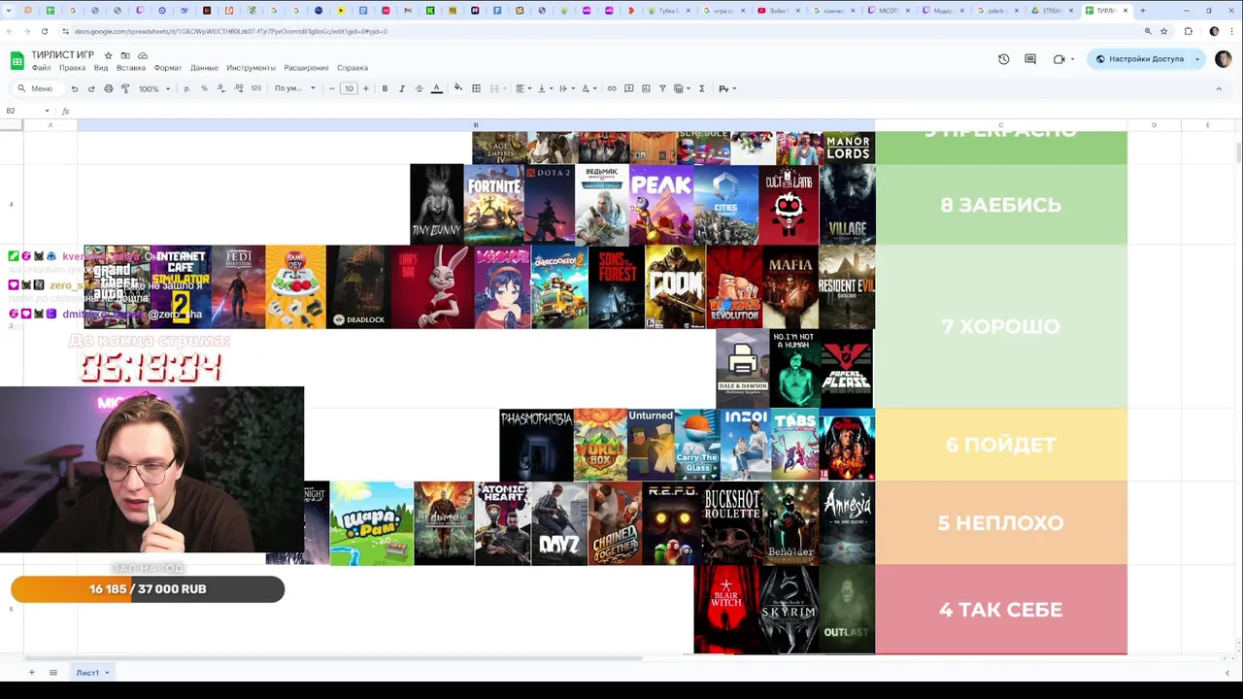
Task: Insert a chart from toolbar
Action: pyautogui.click(x=646, y=88)
